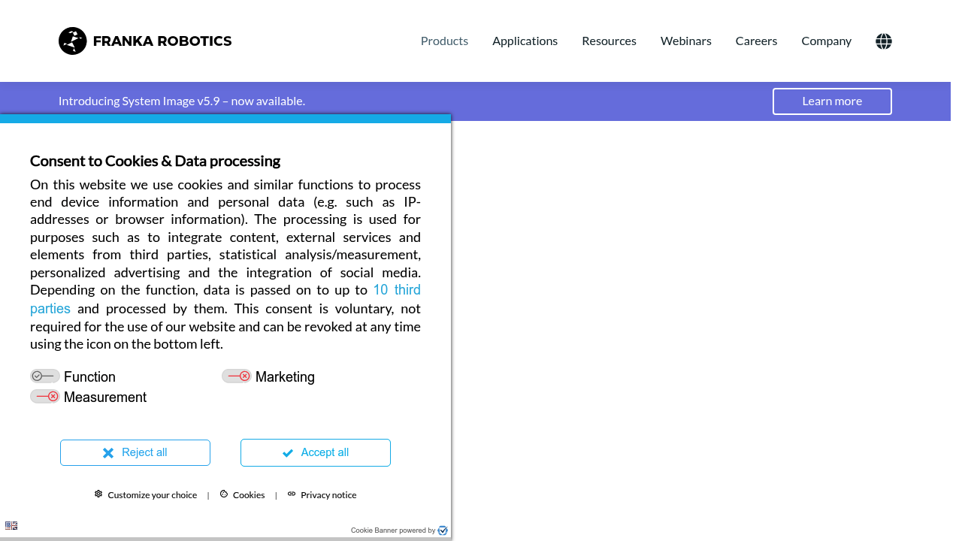The width and height of the screenshot is (962, 541).
Task: Open the globe language selector
Action: [x=884, y=41]
